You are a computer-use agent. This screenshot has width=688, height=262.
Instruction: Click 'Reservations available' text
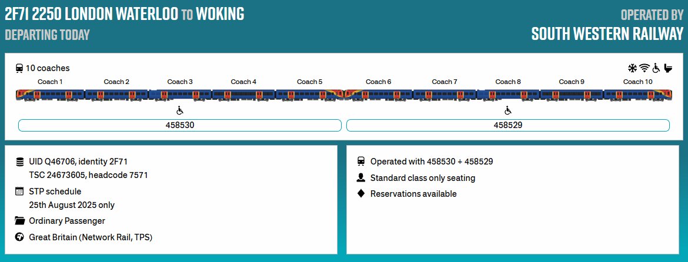pyautogui.click(x=413, y=194)
